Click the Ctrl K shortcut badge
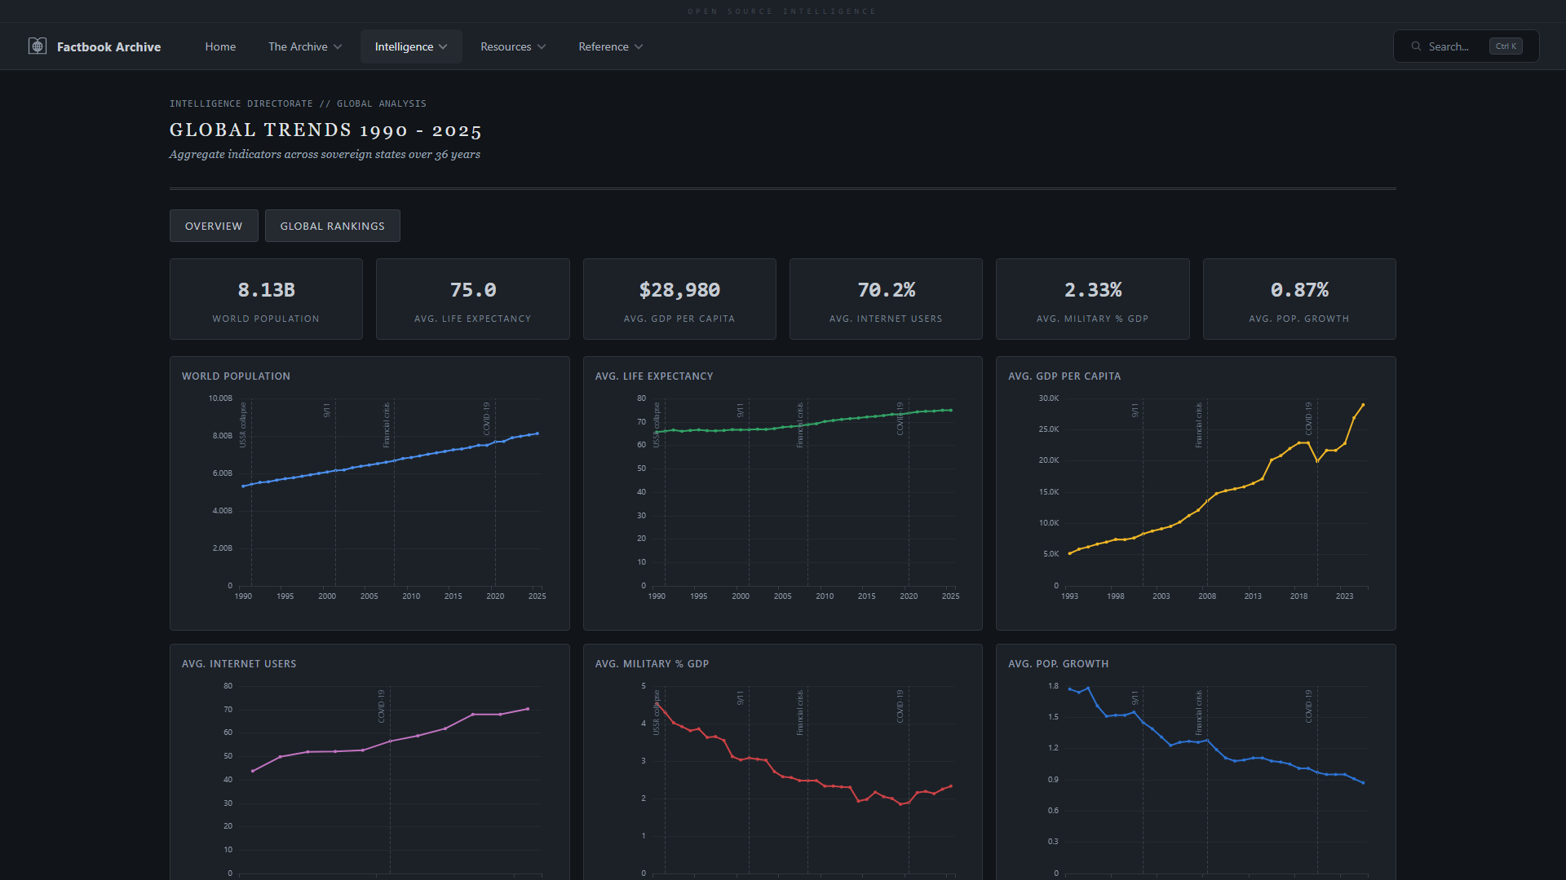This screenshot has height=880, width=1566. (x=1505, y=46)
